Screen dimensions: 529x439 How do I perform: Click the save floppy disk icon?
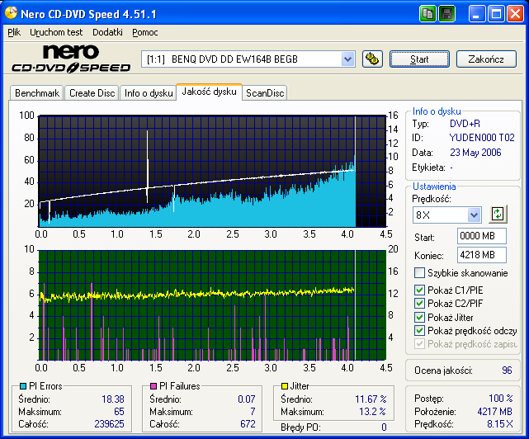[446, 14]
